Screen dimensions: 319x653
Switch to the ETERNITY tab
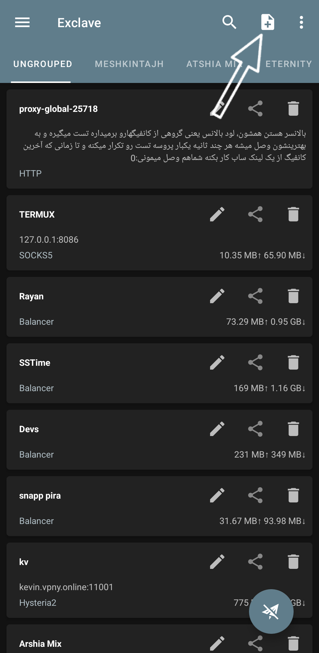(289, 64)
